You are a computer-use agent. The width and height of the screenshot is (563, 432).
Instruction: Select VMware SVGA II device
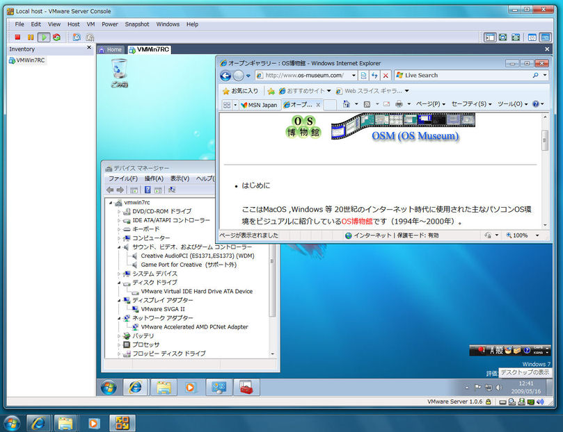[x=163, y=309]
